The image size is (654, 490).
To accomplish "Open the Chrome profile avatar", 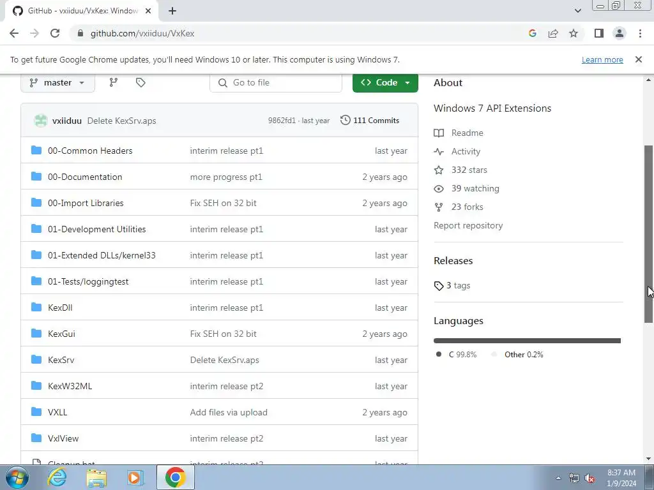I will 620,33.
